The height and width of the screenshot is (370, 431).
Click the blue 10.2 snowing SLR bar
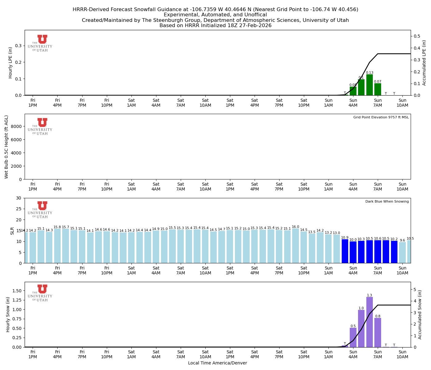coord(395,252)
